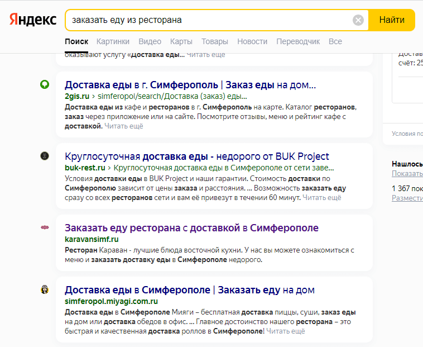
Task: Open the Переводчик tab
Action: coord(298,41)
